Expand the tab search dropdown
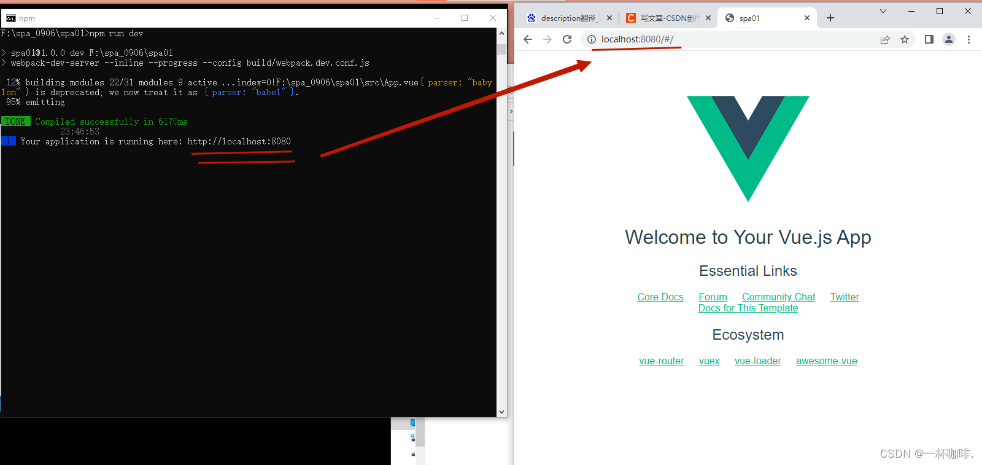Viewport: 982px width, 465px height. pyautogui.click(x=883, y=11)
